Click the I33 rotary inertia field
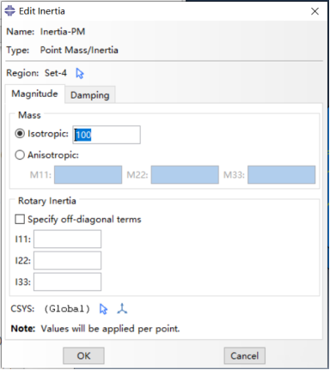The image size is (330, 370). point(67,282)
